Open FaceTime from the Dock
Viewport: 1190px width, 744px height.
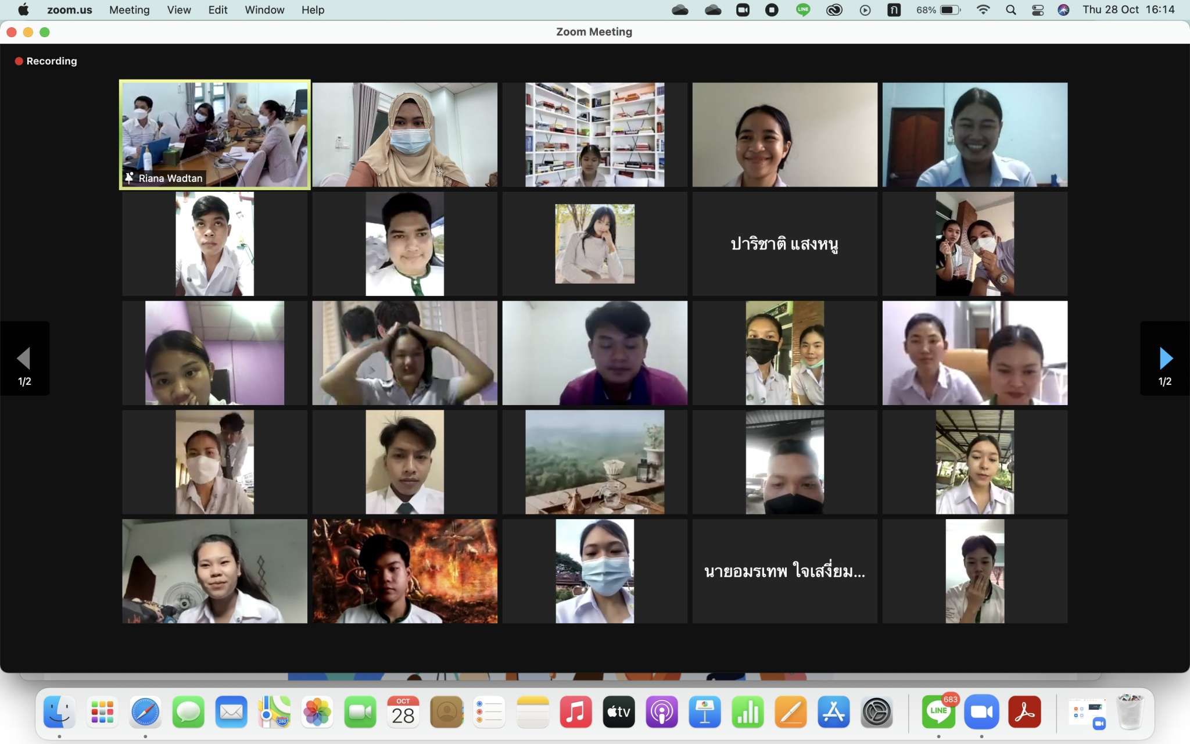click(x=360, y=712)
